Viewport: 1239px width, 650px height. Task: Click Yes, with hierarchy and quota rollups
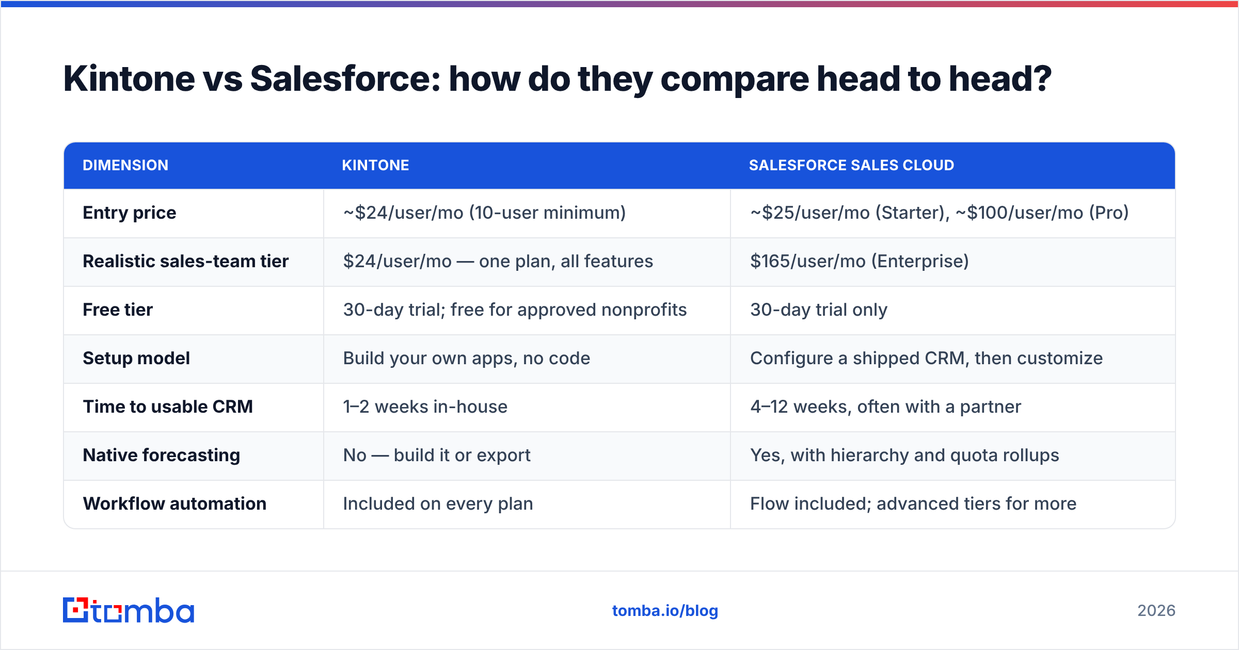[904, 455]
